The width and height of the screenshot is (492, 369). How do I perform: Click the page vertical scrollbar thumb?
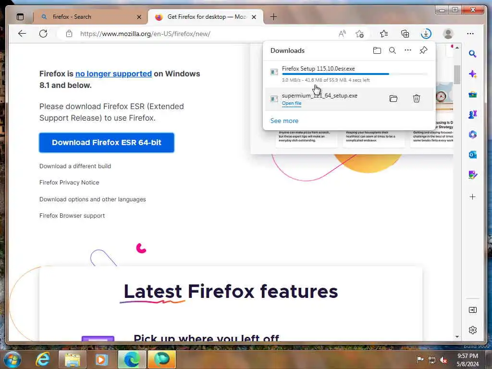[457, 74]
